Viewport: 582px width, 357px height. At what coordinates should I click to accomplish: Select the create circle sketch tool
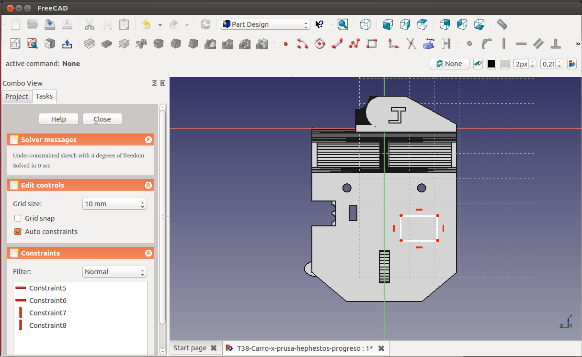pos(320,44)
